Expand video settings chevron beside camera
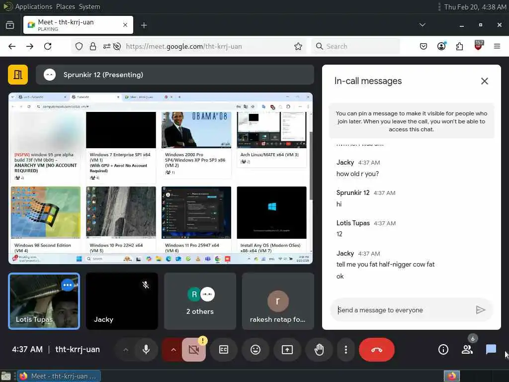The image size is (509, 382). click(x=173, y=350)
